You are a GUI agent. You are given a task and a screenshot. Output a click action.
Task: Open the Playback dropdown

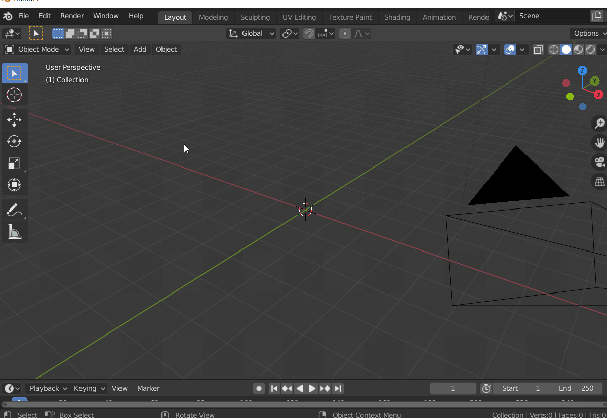pyautogui.click(x=48, y=388)
